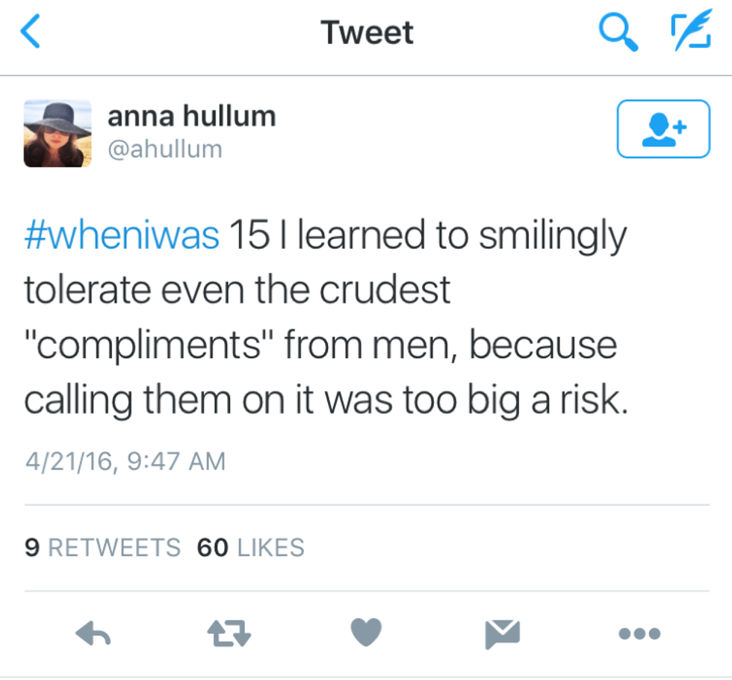Tap the 4/21/16, 9:47 AM timestamp

click(x=124, y=461)
